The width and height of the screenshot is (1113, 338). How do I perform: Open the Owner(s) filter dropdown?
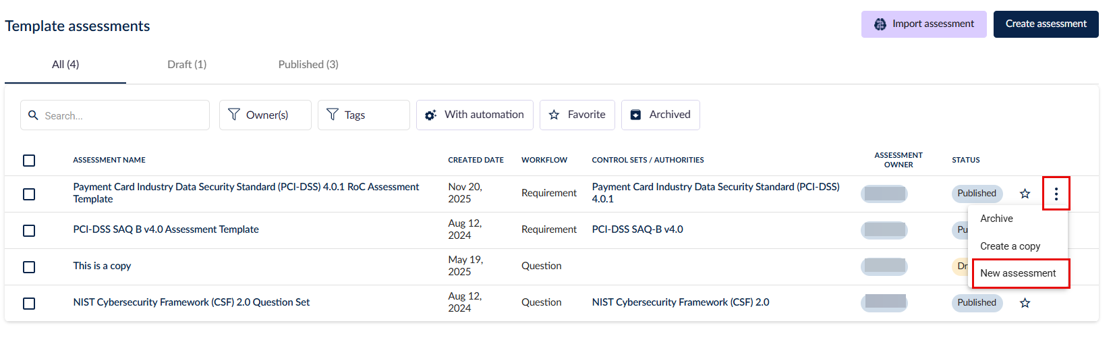[x=265, y=115]
